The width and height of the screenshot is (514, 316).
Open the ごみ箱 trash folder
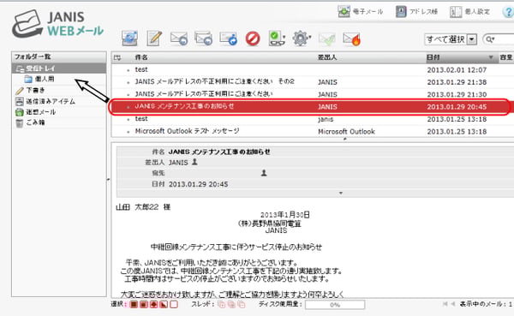pyautogui.click(x=35, y=122)
